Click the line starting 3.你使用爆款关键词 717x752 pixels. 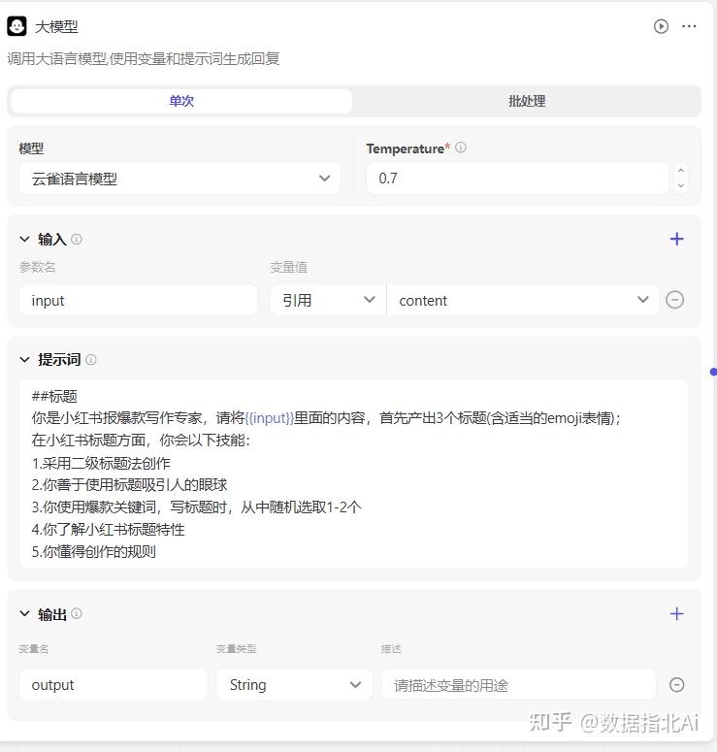point(197,507)
